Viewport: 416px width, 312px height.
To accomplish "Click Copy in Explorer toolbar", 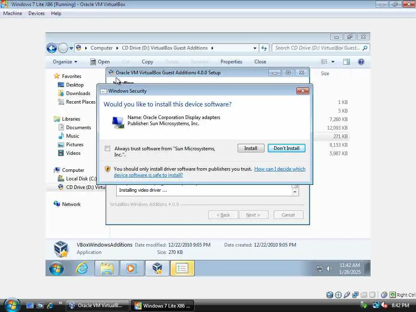I will (x=147, y=62).
